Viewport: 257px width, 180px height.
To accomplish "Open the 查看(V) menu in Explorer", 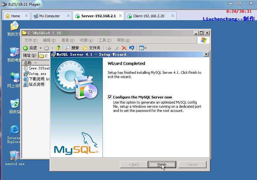I will pyautogui.click(x=68, y=40).
